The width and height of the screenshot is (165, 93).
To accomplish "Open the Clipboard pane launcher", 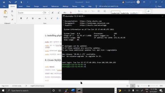I will (x=15, y=23).
